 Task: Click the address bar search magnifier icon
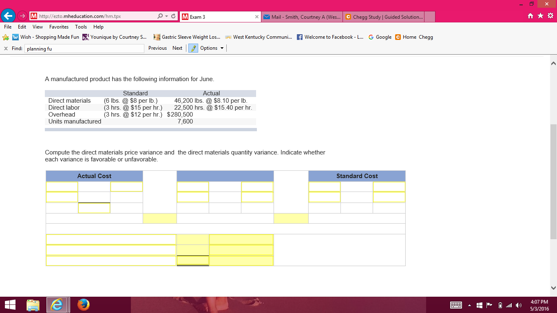pos(161,17)
